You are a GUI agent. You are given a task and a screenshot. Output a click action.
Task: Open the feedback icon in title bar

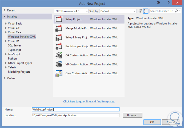[x=158, y=3]
